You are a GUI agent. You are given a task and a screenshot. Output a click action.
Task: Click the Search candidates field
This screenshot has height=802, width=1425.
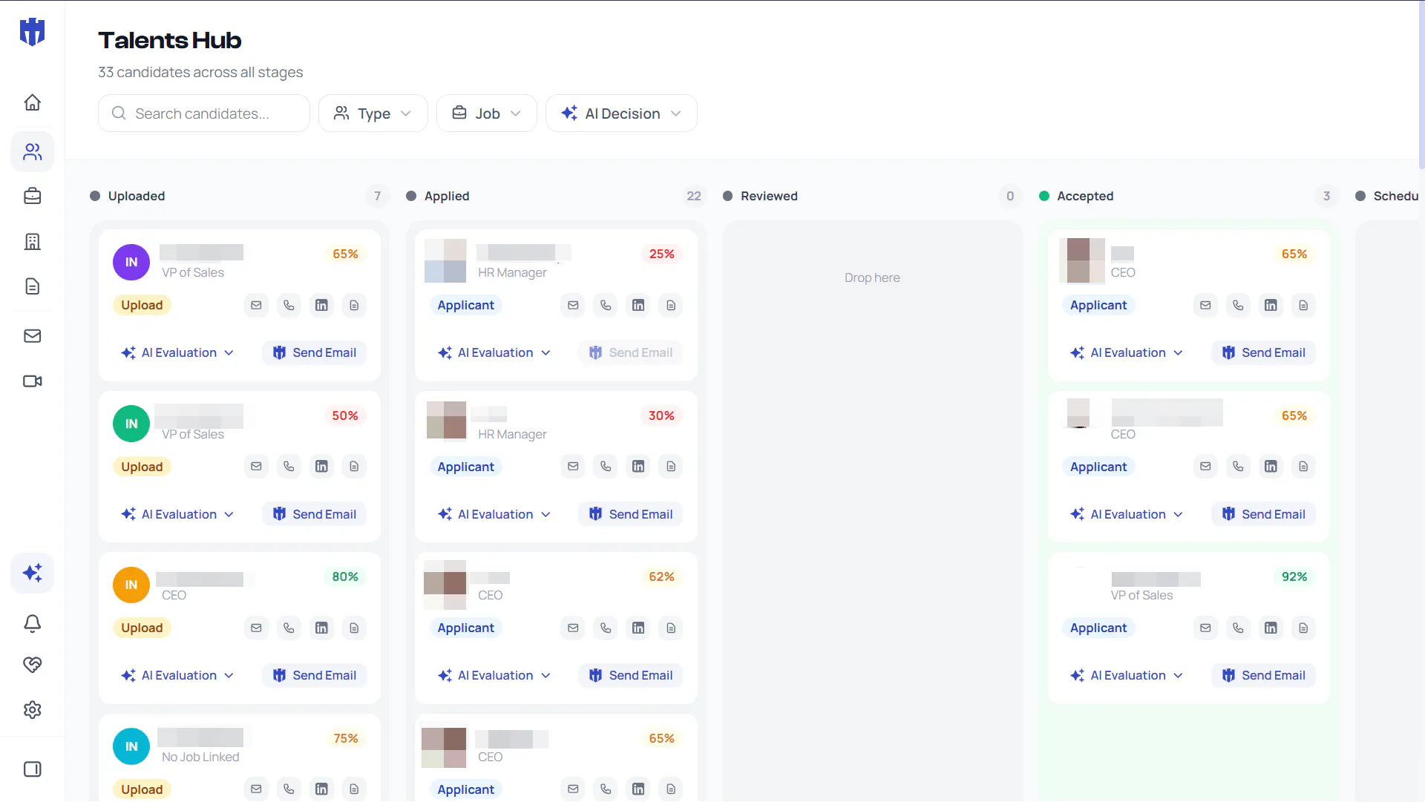point(204,114)
